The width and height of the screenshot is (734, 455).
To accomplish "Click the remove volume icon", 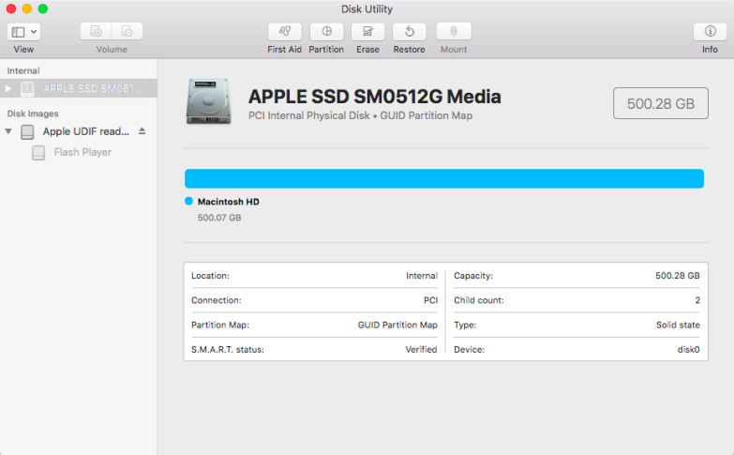I will [127, 31].
